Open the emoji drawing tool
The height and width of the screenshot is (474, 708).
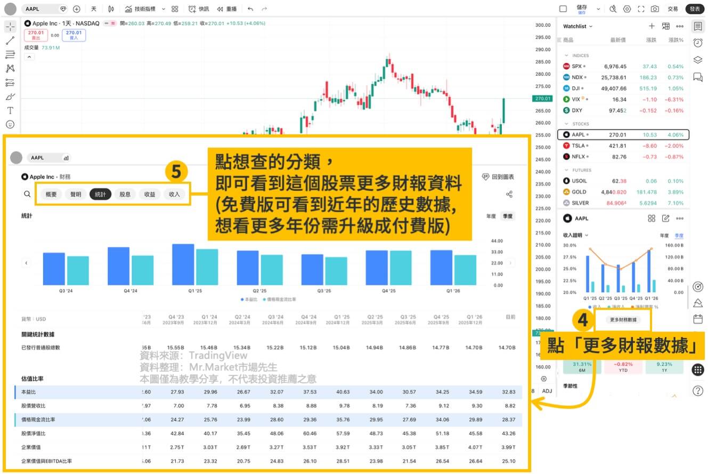(x=10, y=124)
